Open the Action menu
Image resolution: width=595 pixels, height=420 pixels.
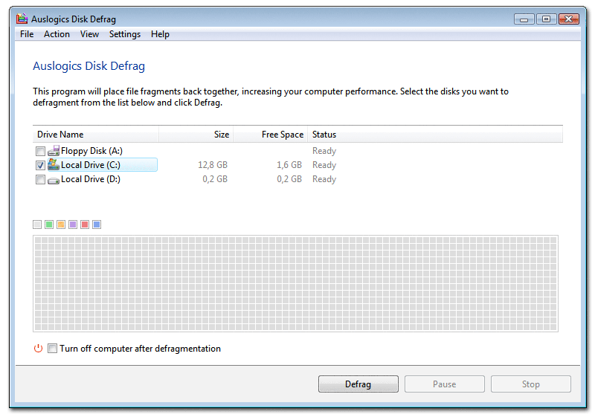57,34
